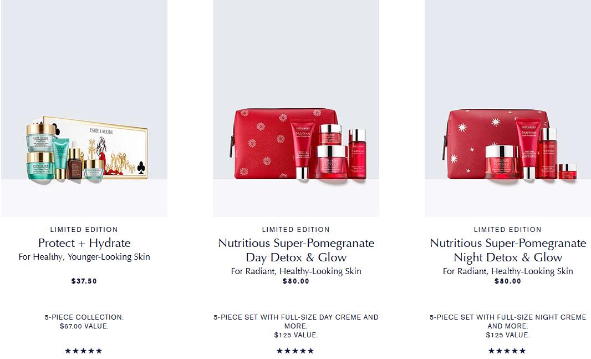This screenshot has height=359, width=591.
Task: Click the Protect + Hydrate title link
Action: (x=84, y=243)
